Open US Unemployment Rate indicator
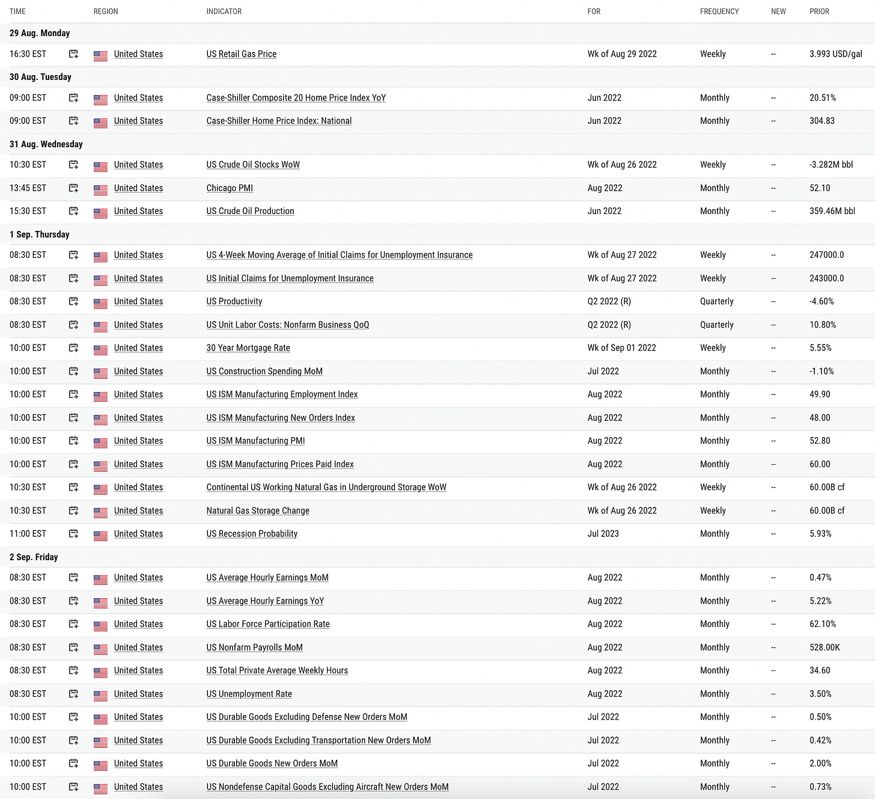This screenshot has height=799, width=875. [x=249, y=694]
